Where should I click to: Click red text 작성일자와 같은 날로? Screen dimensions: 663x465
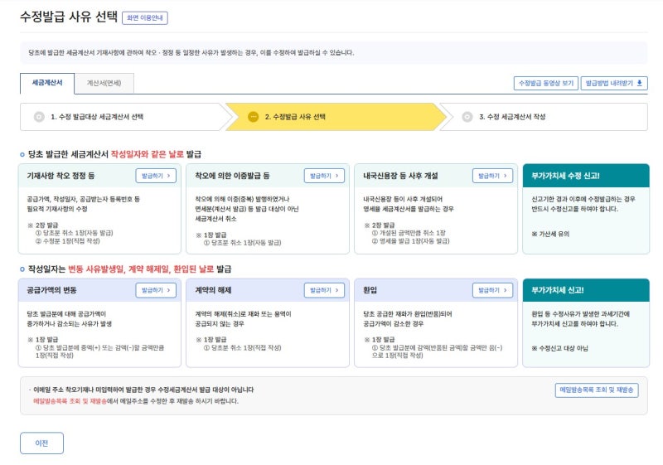(x=148, y=154)
